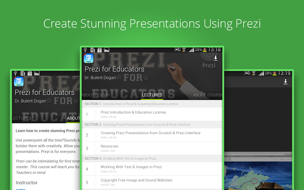Screen dimensions: 304x190
Task: Open lecture 5 Copyright Free Image and Sound Websites
Action: coord(152,182)
